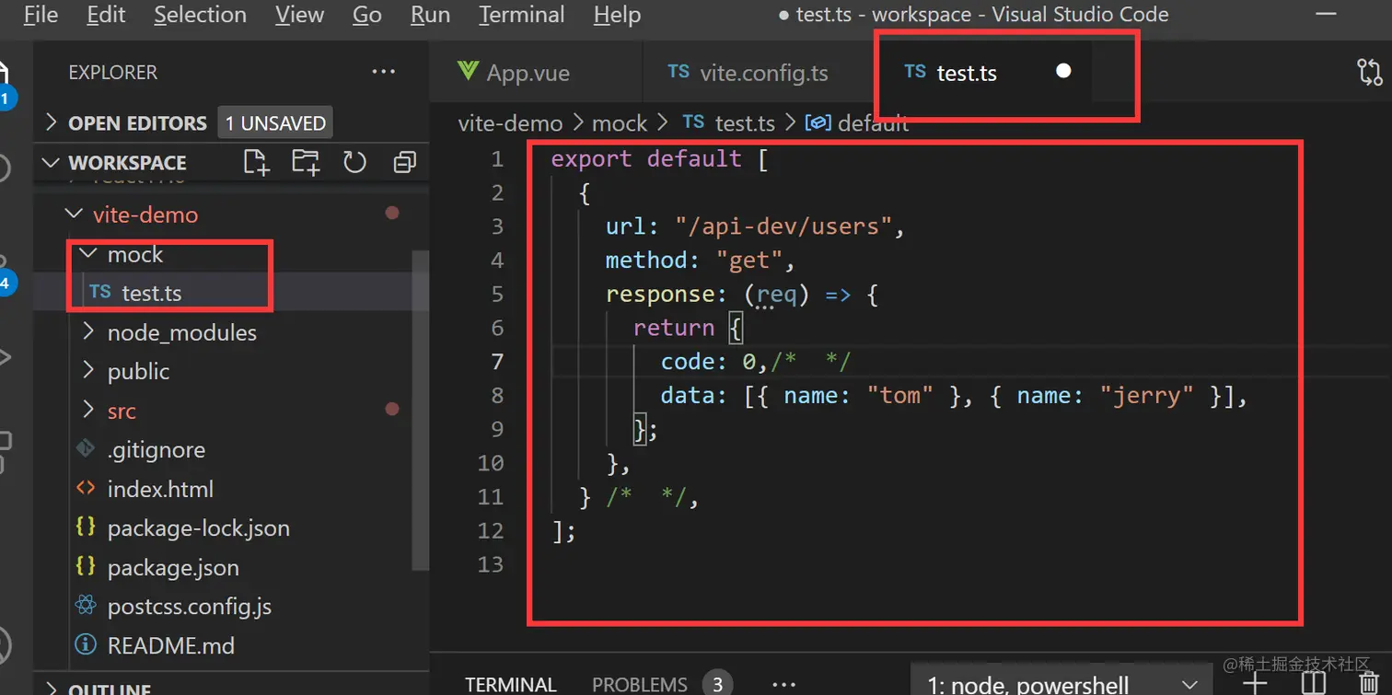
Task: Open package-lock.json from the explorer
Action: click(x=199, y=528)
